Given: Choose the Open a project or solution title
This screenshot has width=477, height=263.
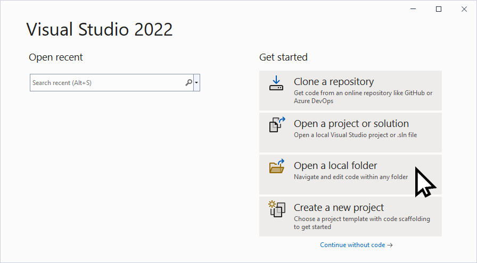Looking at the screenshot, I should click(351, 124).
